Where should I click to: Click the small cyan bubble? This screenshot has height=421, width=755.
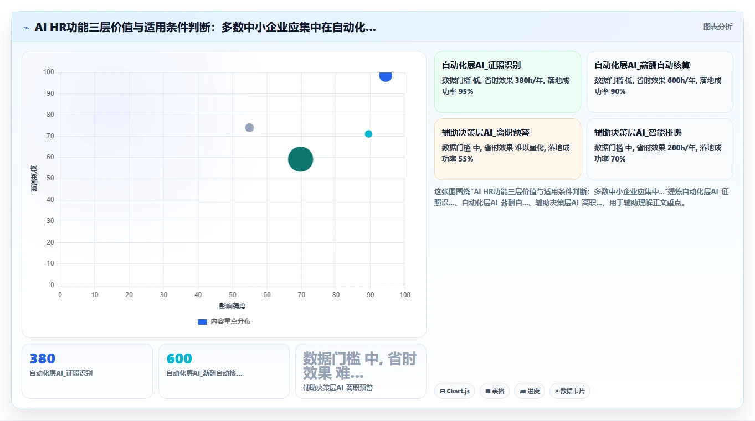[369, 134]
